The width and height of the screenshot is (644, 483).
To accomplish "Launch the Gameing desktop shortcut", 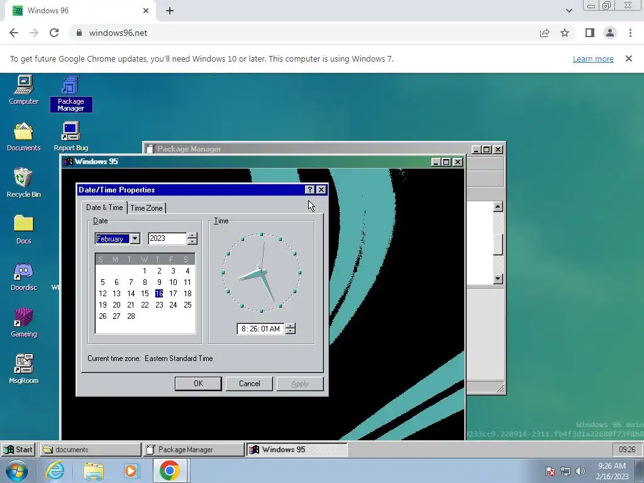I will 23,323.
